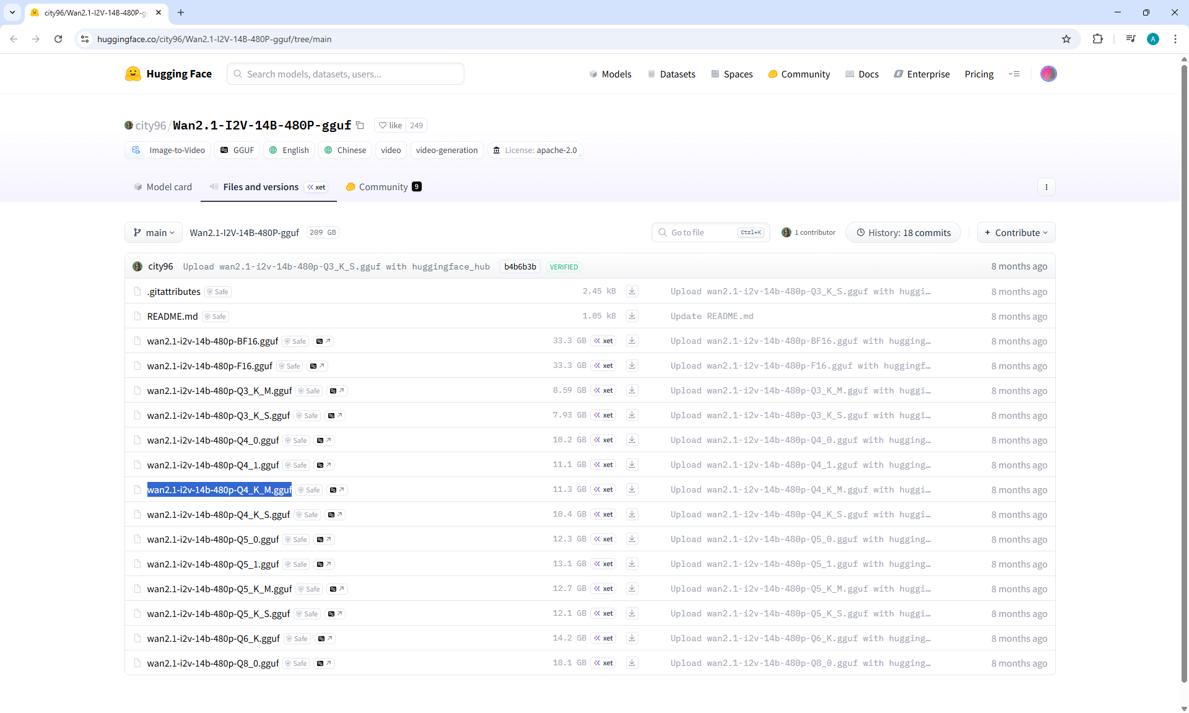
Task: Download the .gitattributes file via arrow icon
Action: pos(632,291)
